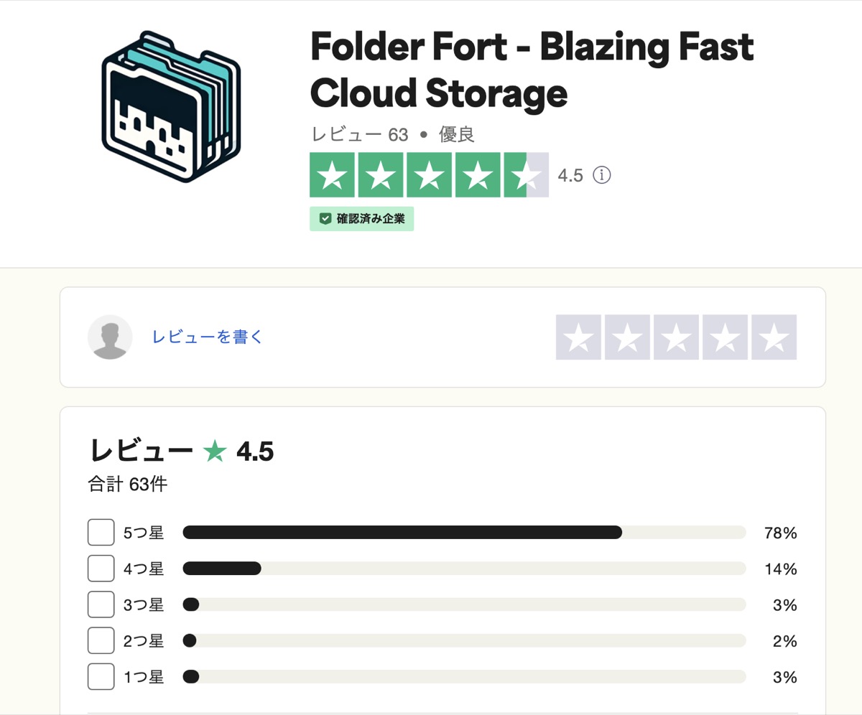The image size is (862, 715).
Task: Click the Folder Fort company name heading
Action: [532, 70]
